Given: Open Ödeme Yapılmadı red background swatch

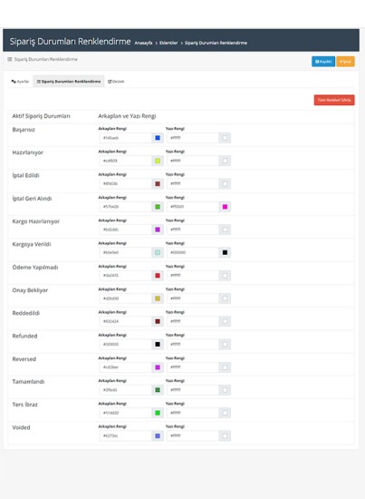Looking at the screenshot, I should click(x=158, y=275).
